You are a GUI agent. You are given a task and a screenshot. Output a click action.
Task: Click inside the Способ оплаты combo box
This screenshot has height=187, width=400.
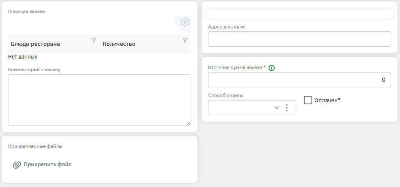click(239, 108)
